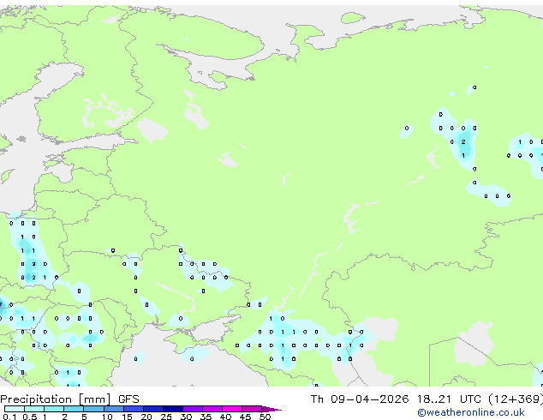Click the 45–50 mm legend color box
543x420 pixels.
click(x=252, y=409)
